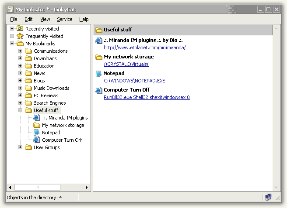The height and width of the screenshot is (208, 287).
Task: Click the network computers status bar icon
Action: pos(268,197)
